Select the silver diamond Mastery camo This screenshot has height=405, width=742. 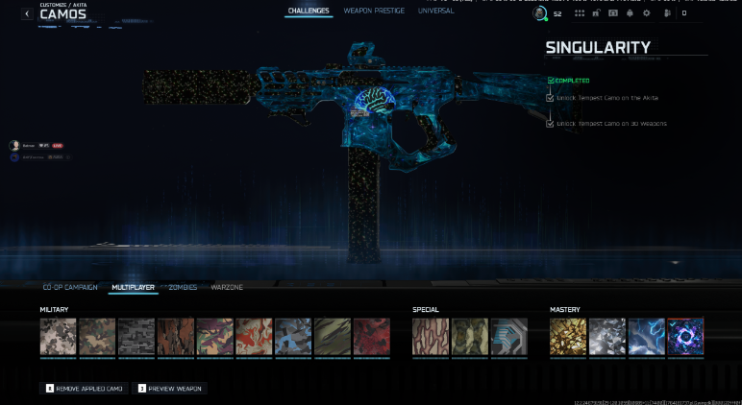click(607, 337)
